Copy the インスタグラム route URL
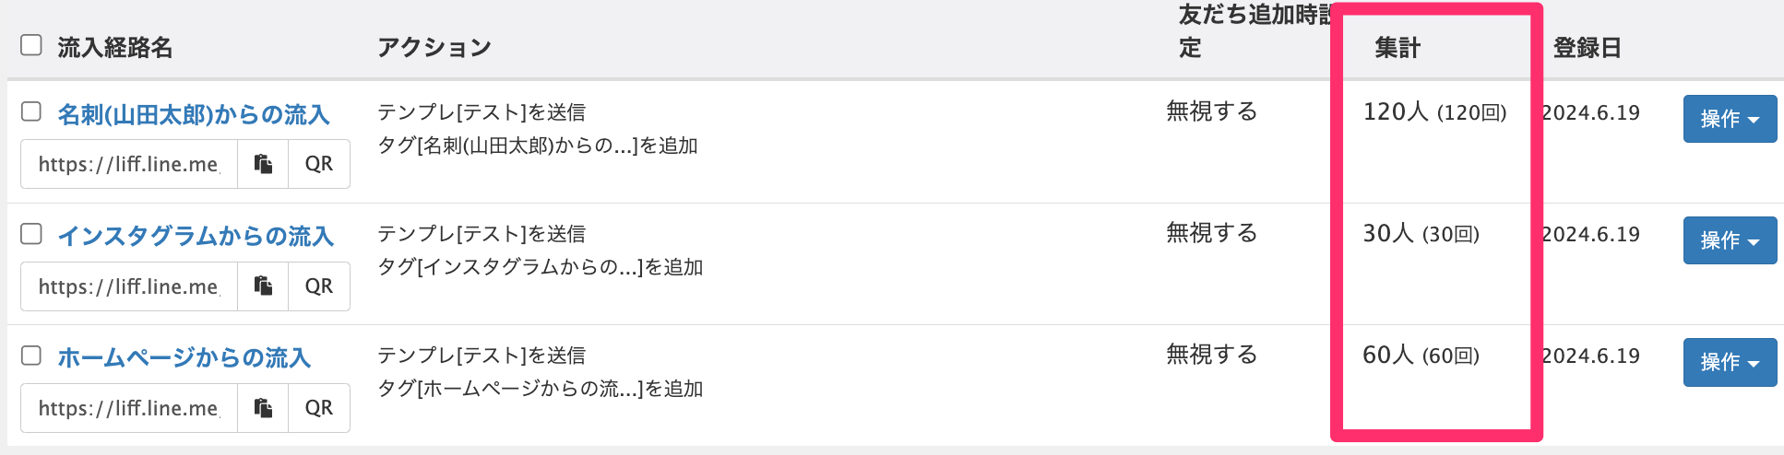The image size is (1784, 455). [x=263, y=286]
